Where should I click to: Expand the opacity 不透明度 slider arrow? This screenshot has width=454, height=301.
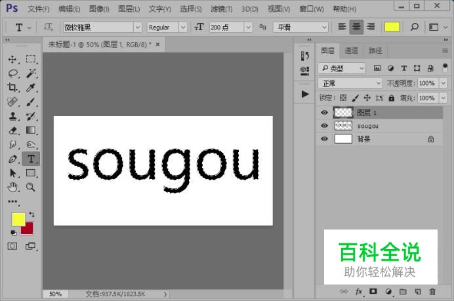click(x=444, y=83)
